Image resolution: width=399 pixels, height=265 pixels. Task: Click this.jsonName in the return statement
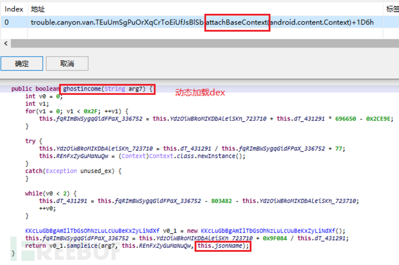(x=223, y=246)
